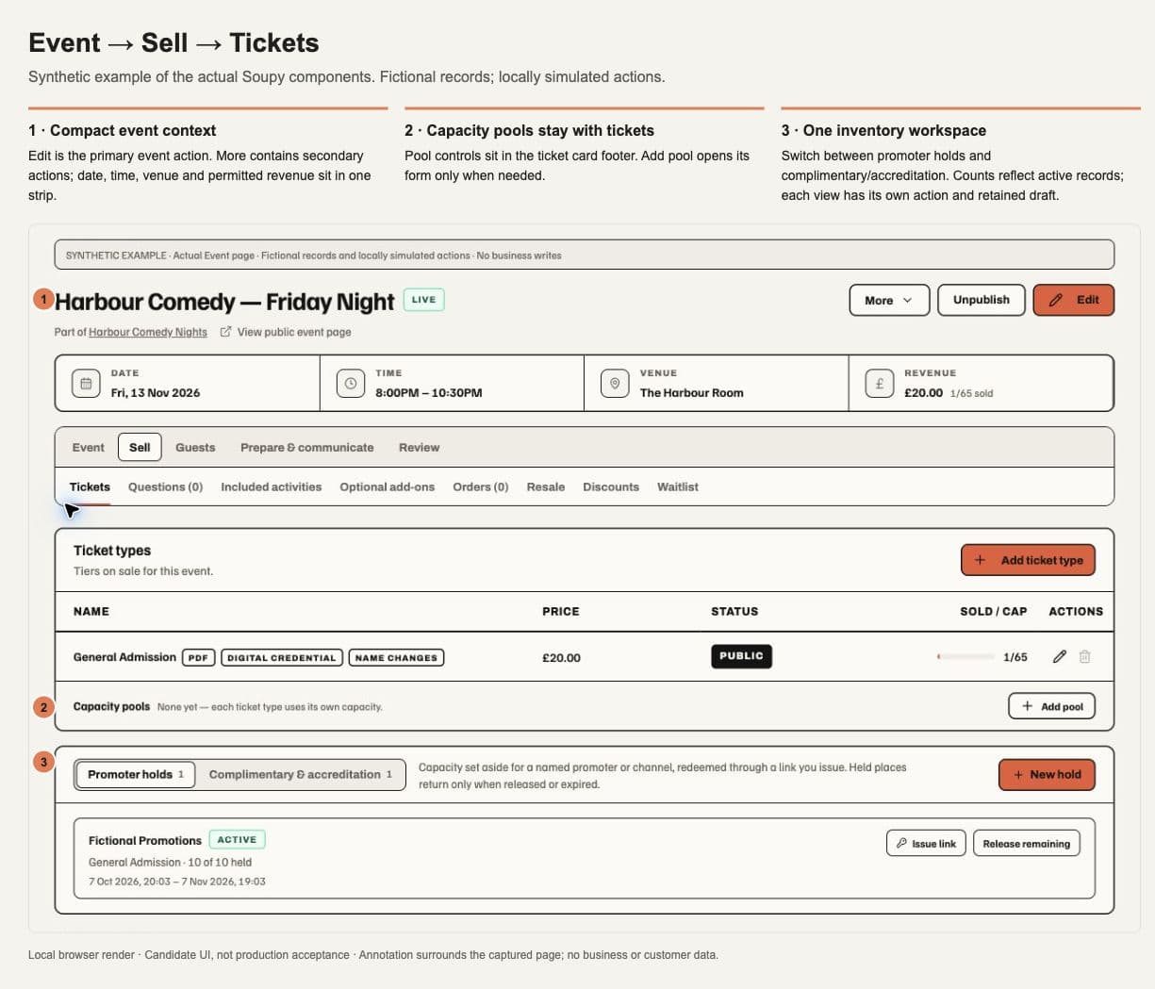
Task: Click the 1/65 sold count in ticket row
Action: [x=1015, y=657]
